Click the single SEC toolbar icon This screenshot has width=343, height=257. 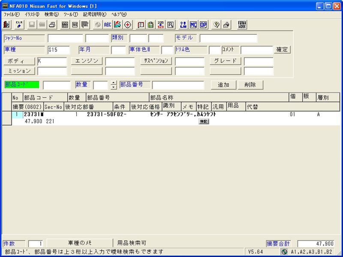click(75, 25)
